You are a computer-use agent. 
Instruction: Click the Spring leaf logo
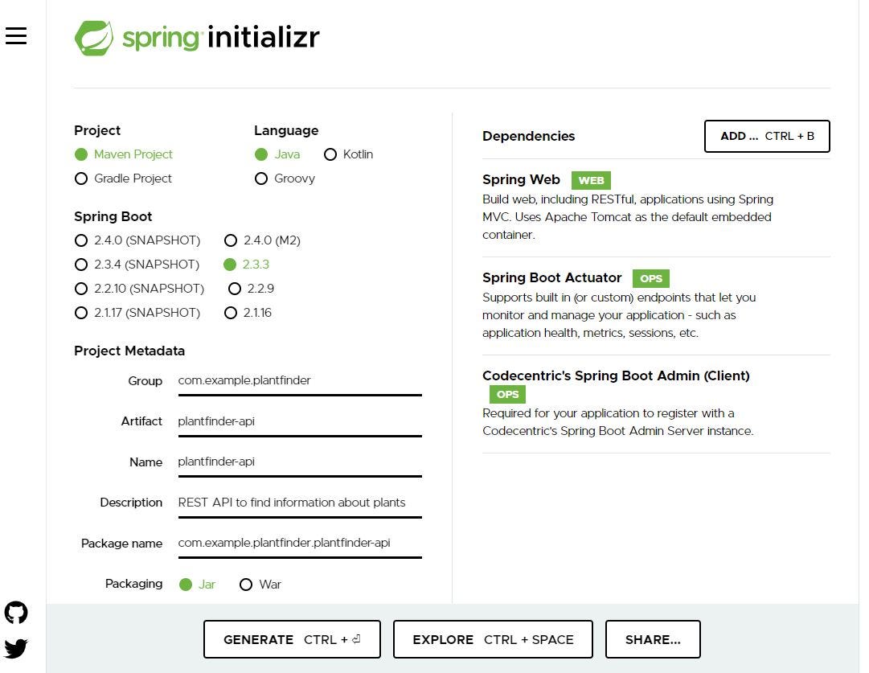click(94, 38)
